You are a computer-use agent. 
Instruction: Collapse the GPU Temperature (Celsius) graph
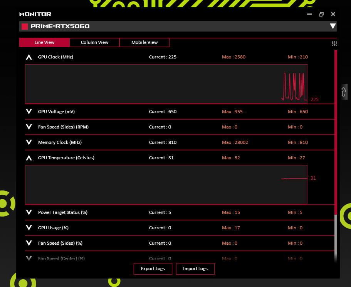click(x=29, y=158)
